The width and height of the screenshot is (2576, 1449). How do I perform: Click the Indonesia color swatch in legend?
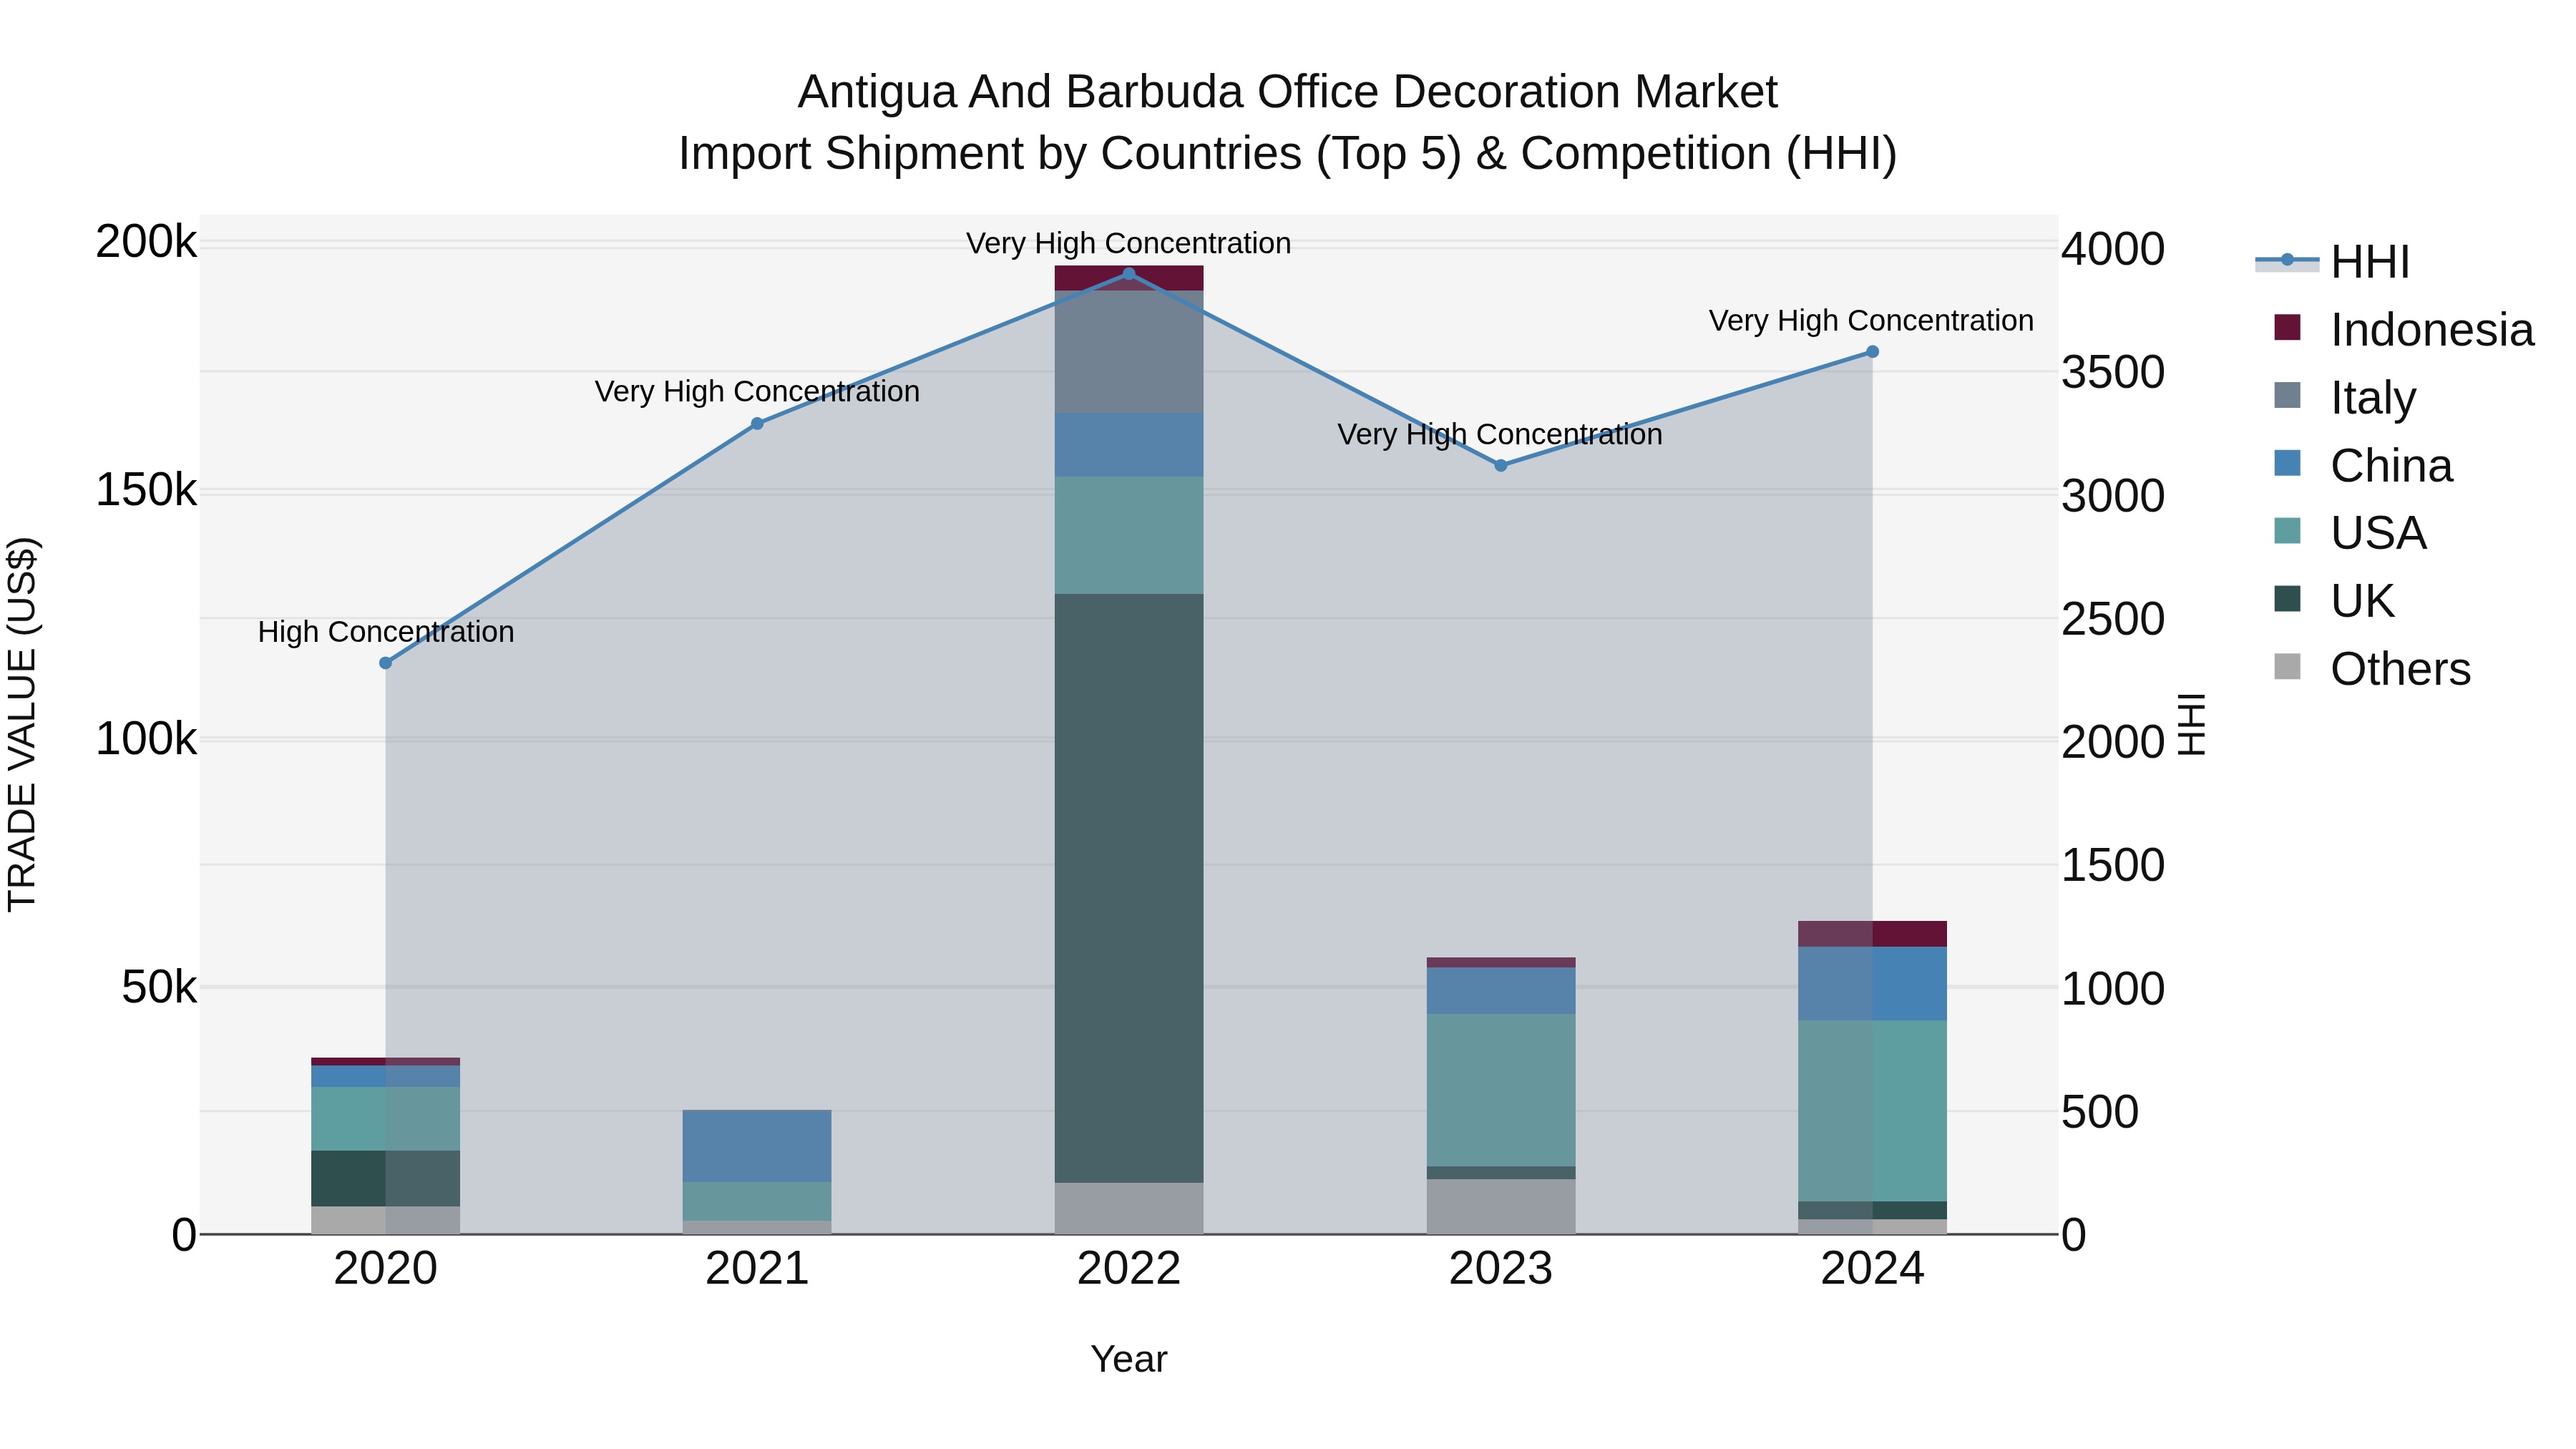pyautogui.click(x=2287, y=327)
